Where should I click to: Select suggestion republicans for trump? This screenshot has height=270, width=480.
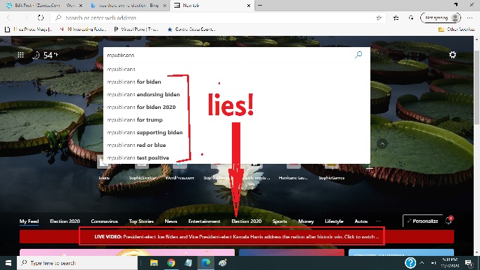(x=237, y=120)
